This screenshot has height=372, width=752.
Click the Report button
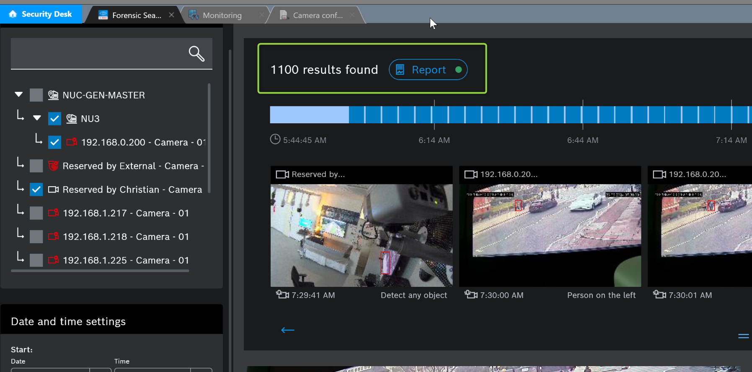click(428, 70)
